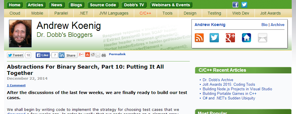Open the Webinars & Events menu
The height and width of the screenshot is (114, 296).
coord(171,5)
